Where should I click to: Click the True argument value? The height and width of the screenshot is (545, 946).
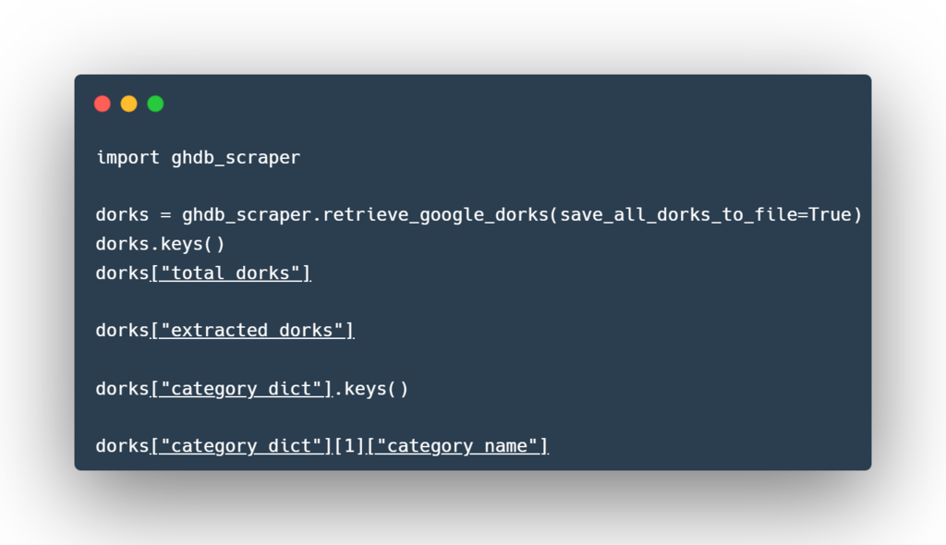click(830, 215)
